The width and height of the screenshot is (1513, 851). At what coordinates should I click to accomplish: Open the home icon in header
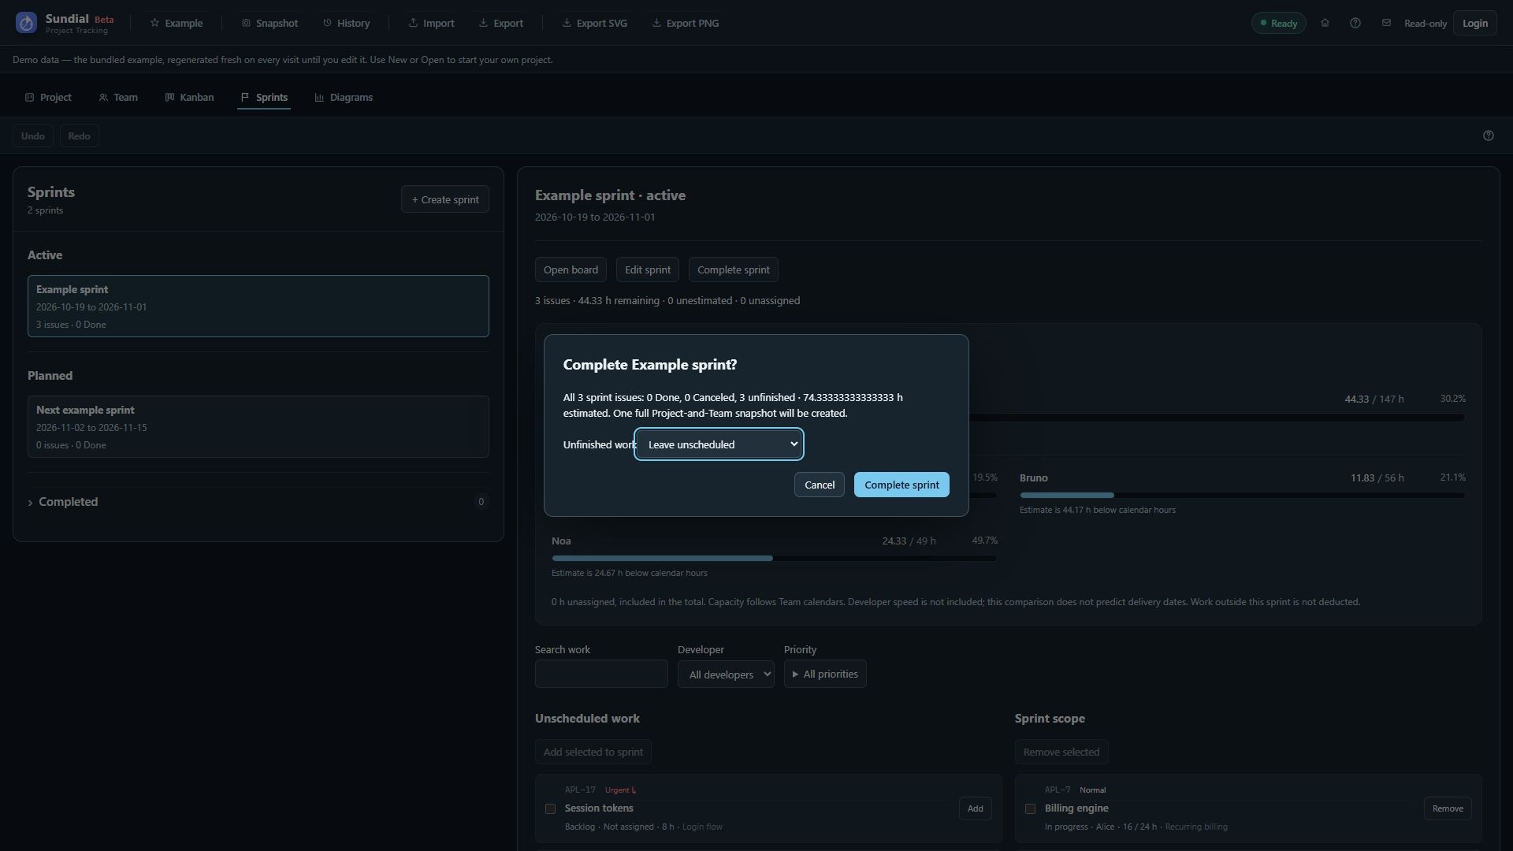(x=1325, y=23)
